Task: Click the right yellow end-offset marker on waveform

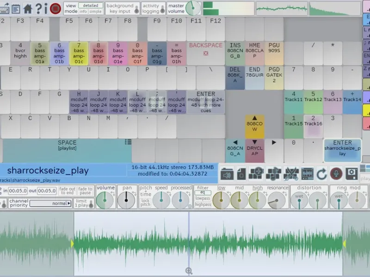Action: tap(344, 244)
